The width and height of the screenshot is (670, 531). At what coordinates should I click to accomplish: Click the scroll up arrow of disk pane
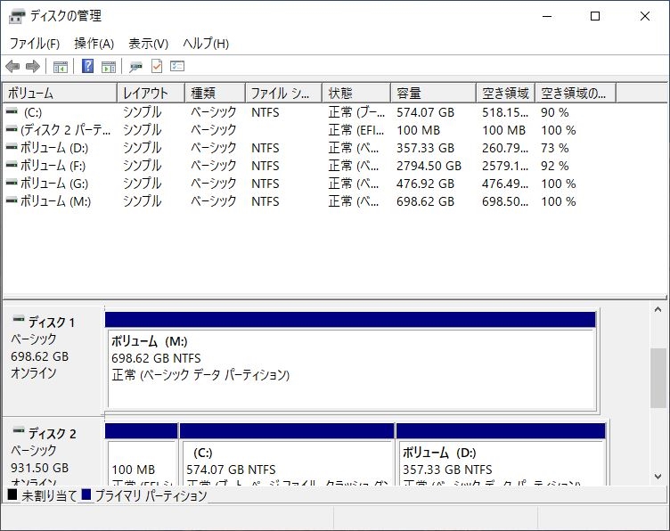[658, 310]
